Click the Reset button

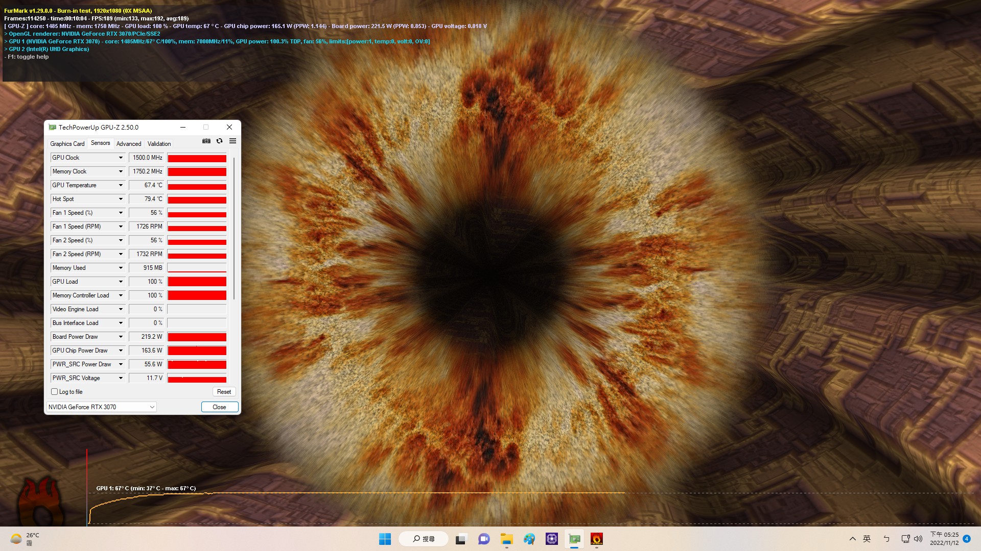tap(224, 392)
